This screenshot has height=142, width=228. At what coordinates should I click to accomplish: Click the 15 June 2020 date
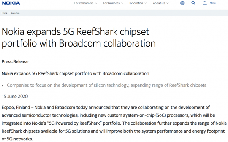click(15, 96)
